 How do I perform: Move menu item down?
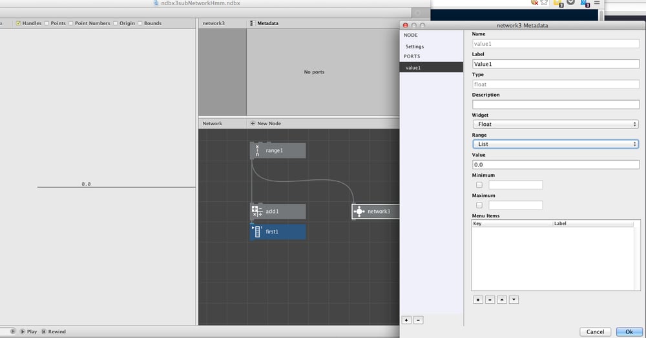pyautogui.click(x=514, y=300)
